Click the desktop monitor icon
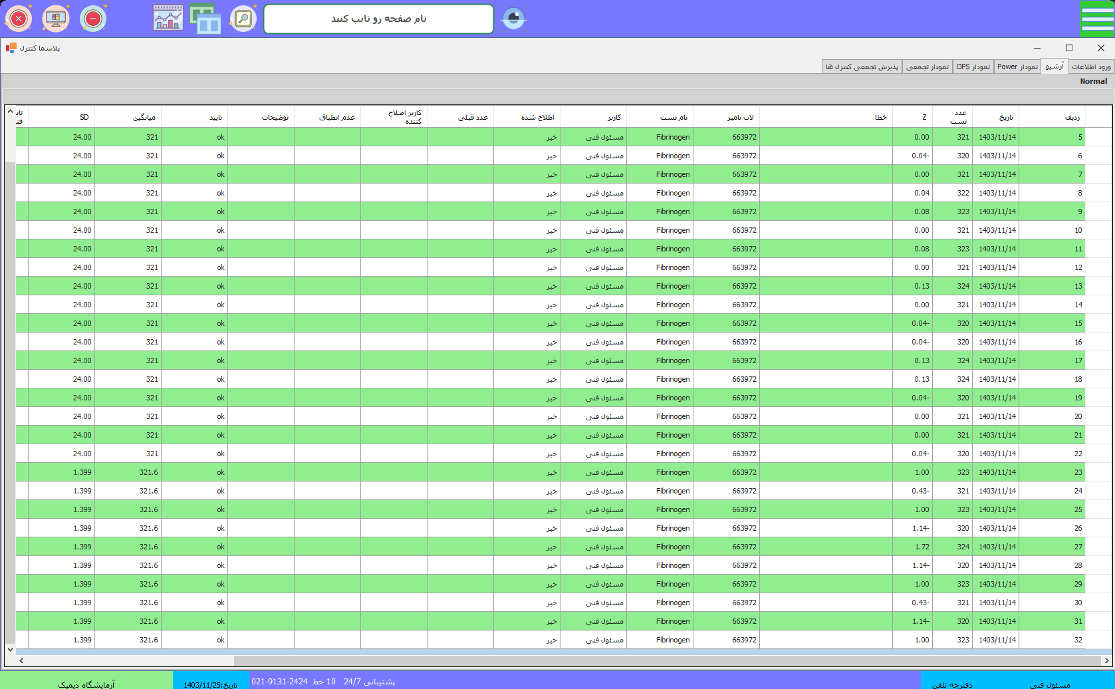Image resolution: width=1115 pixels, height=689 pixels. (x=56, y=19)
